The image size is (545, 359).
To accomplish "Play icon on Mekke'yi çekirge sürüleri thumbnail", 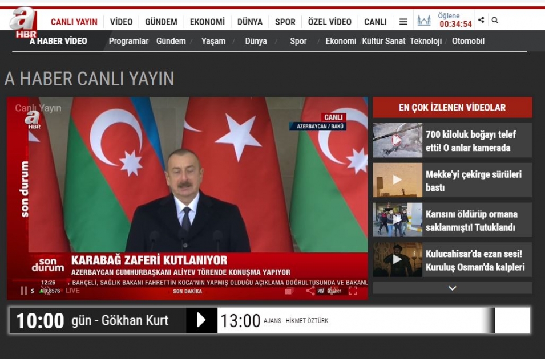I will click(x=397, y=180).
